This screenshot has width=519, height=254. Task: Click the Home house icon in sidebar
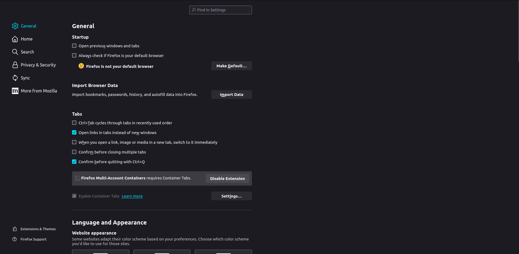click(x=15, y=39)
